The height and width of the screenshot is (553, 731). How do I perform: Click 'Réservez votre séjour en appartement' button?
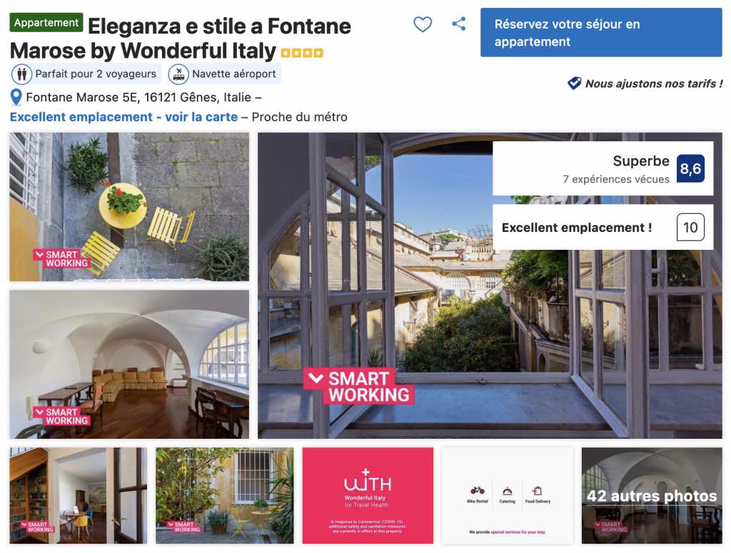[601, 33]
